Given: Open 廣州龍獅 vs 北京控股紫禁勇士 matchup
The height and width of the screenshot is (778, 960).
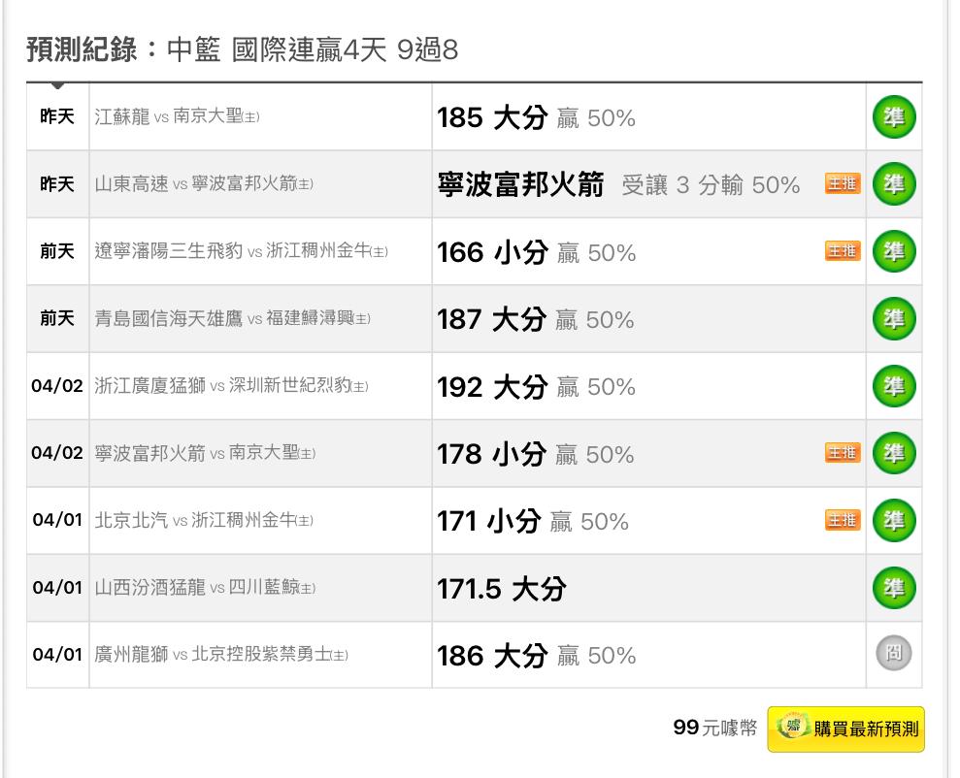Looking at the screenshot, I should point(221,655).
